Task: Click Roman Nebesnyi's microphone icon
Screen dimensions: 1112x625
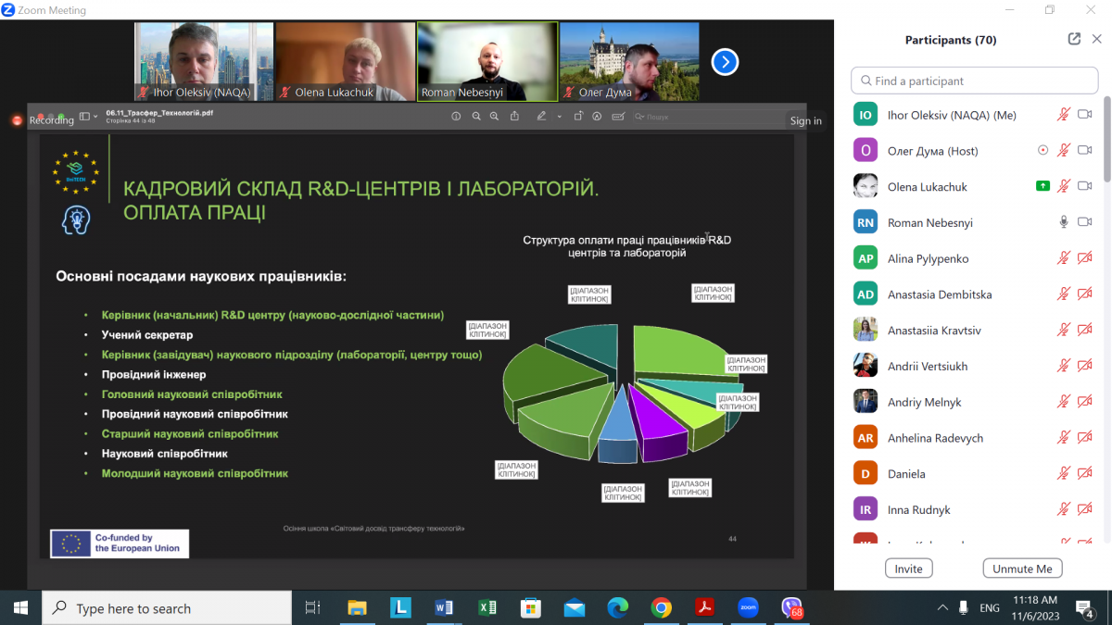Action: click(1064, 222)
